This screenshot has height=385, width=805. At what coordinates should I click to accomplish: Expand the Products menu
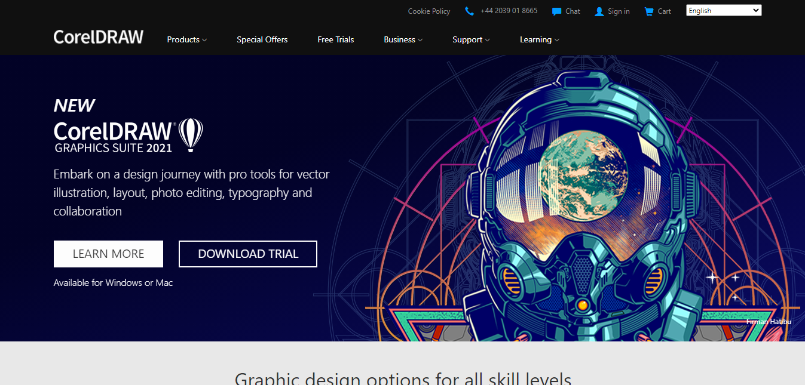tap(186, 39)
